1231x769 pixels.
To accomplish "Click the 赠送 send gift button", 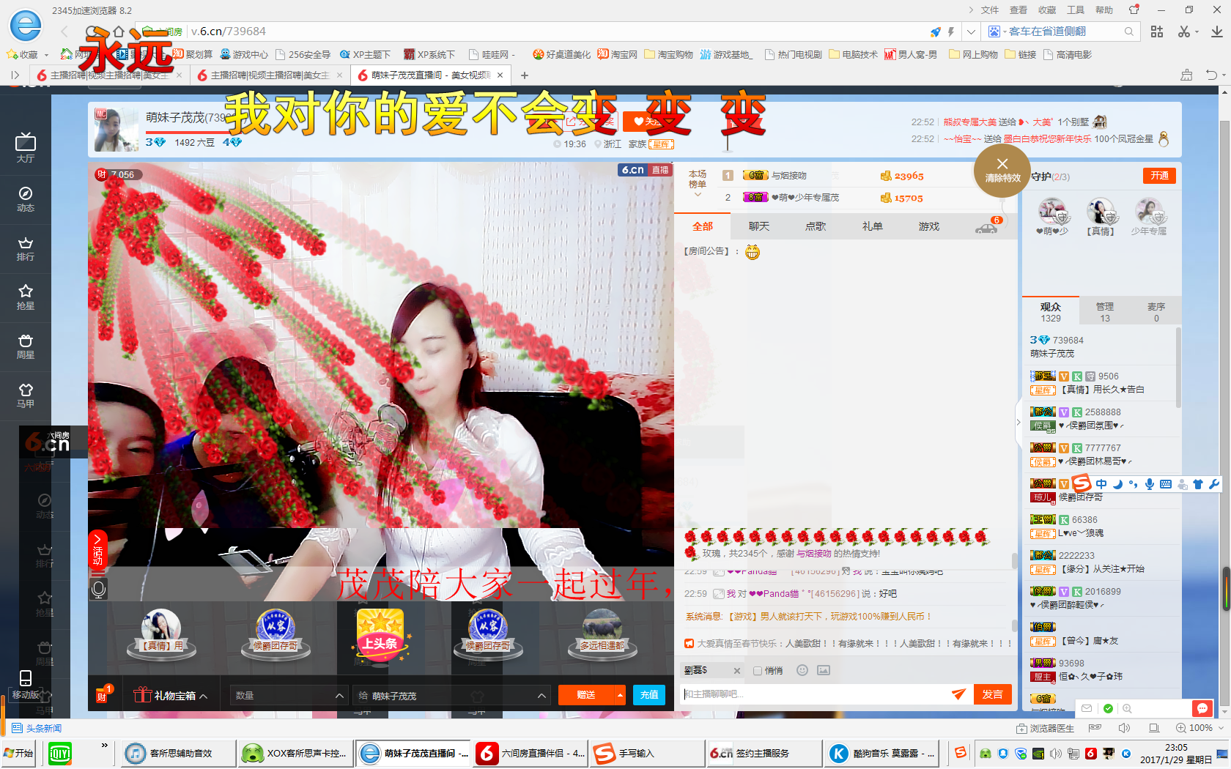I will (586, 695).
